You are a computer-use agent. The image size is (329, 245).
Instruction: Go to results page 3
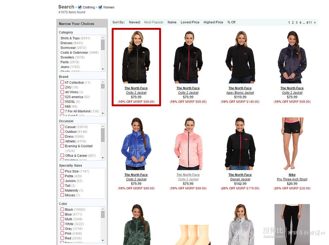(296, 23)
